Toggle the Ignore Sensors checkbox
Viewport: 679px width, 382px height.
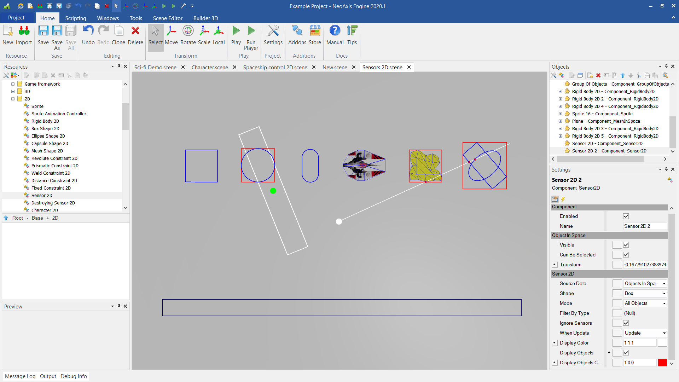click(x=626, y=323)
